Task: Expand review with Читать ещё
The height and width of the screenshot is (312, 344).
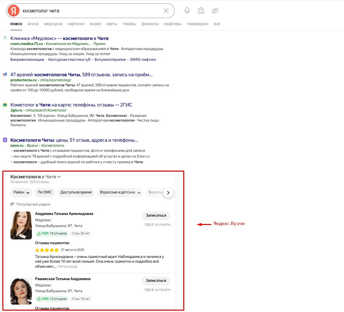Action: pos(67,266)
